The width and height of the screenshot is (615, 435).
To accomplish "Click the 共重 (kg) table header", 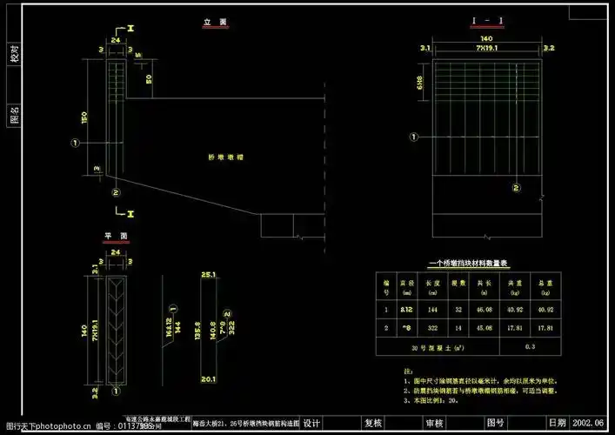I will pyautogui.click(x=515, y=287).
